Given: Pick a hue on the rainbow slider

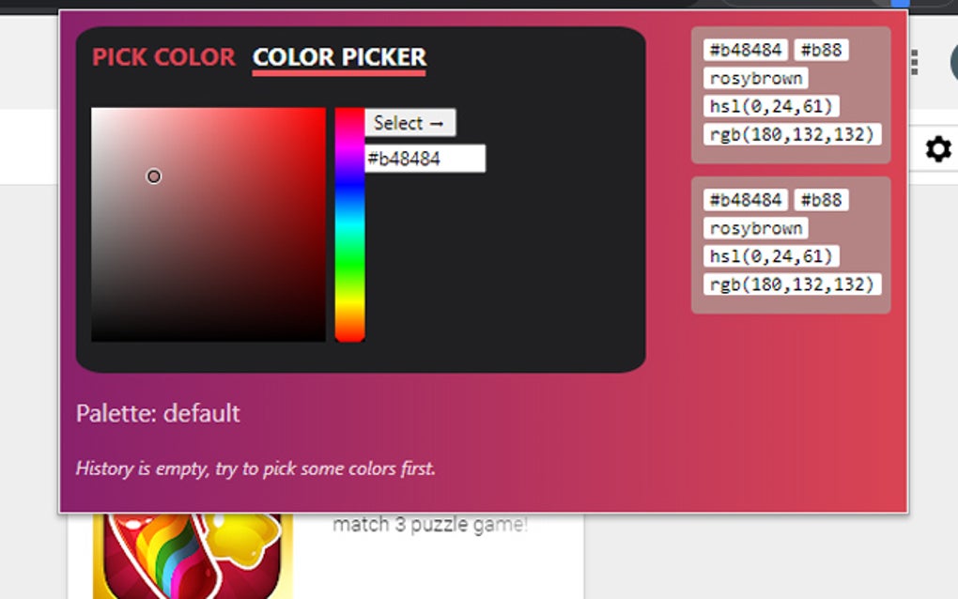Looking at the screenshot, I should (348, 225).
